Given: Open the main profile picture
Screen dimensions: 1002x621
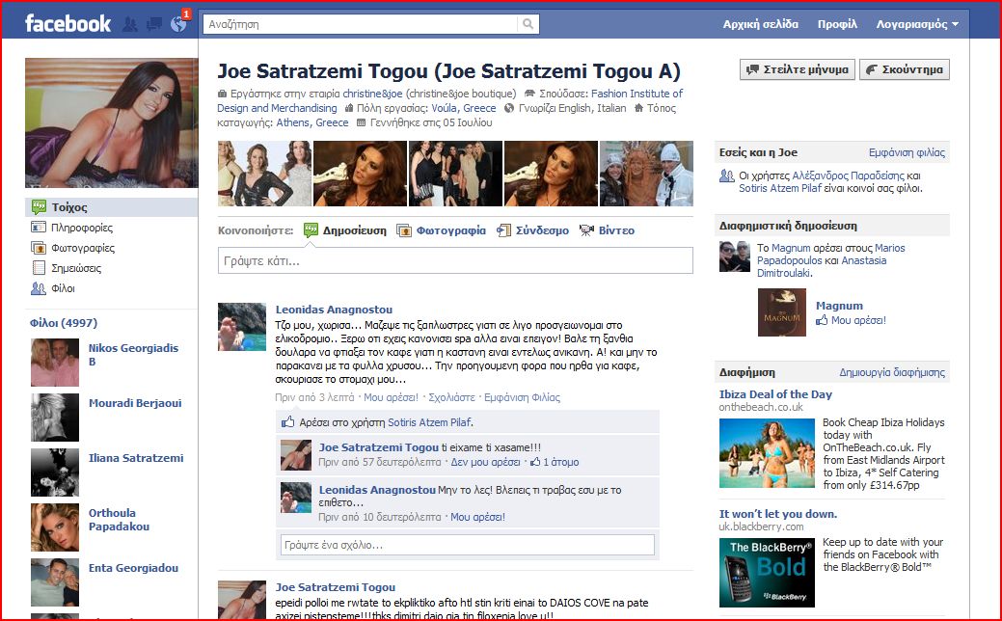Looking at the screenshot, I should tap(112, 122).
